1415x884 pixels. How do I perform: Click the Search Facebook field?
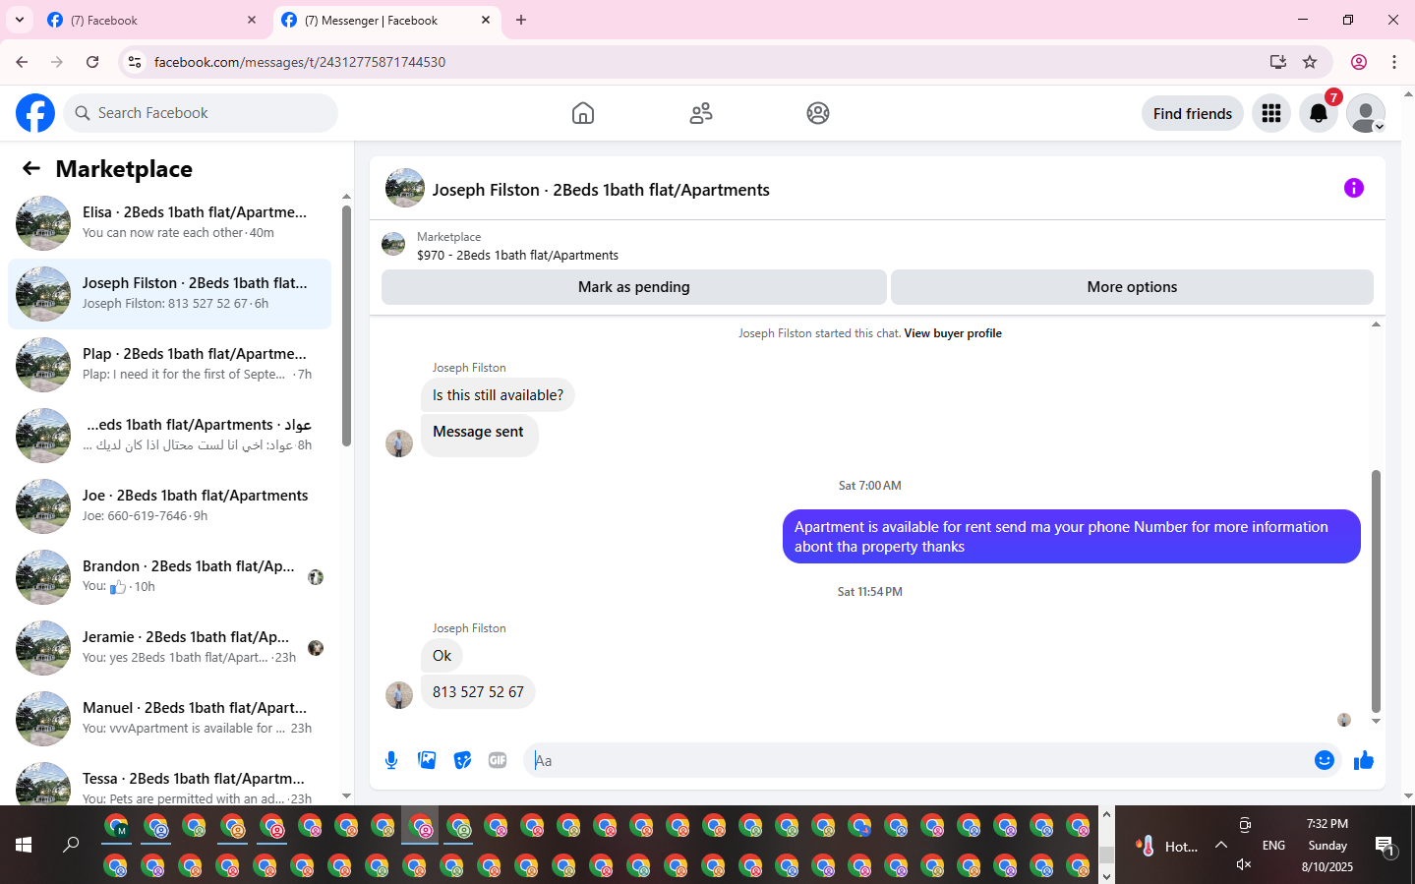point(201,113)
